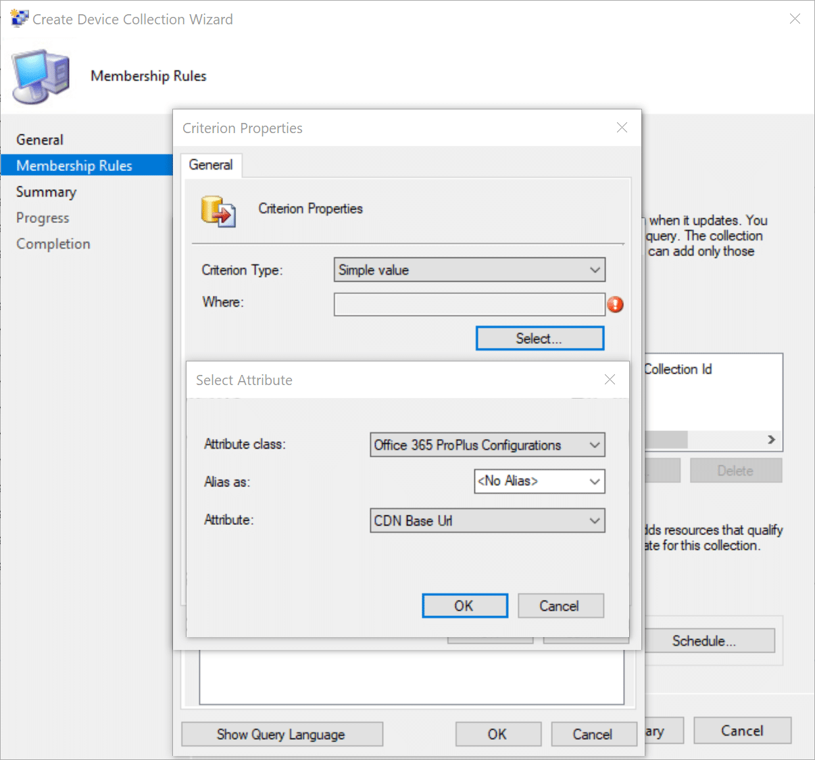Go to the Summary wizard step

pos(46,192)
